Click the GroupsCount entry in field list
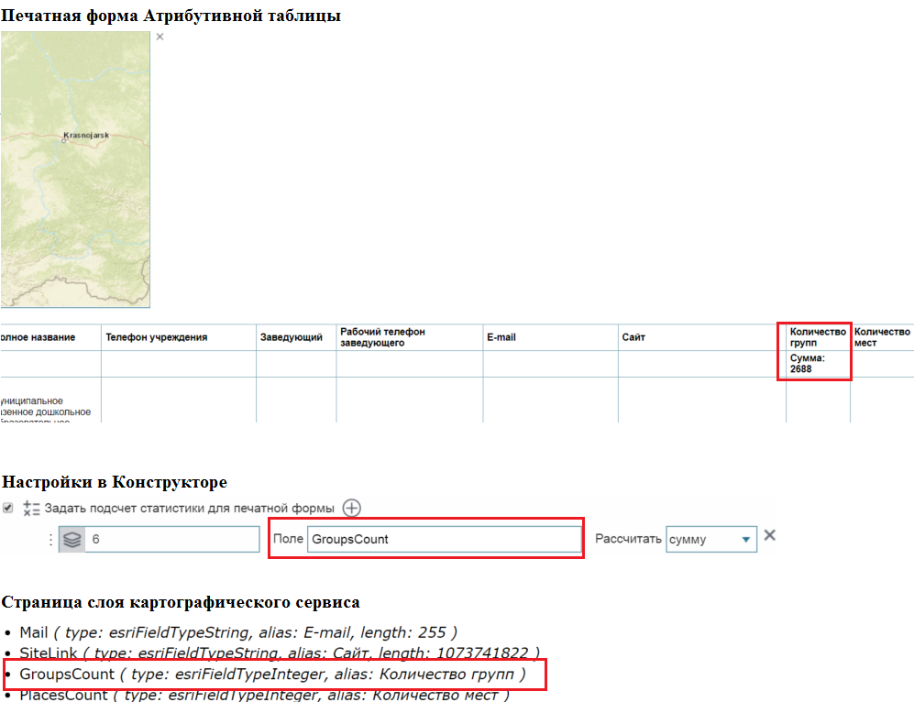 pos(272,675)
